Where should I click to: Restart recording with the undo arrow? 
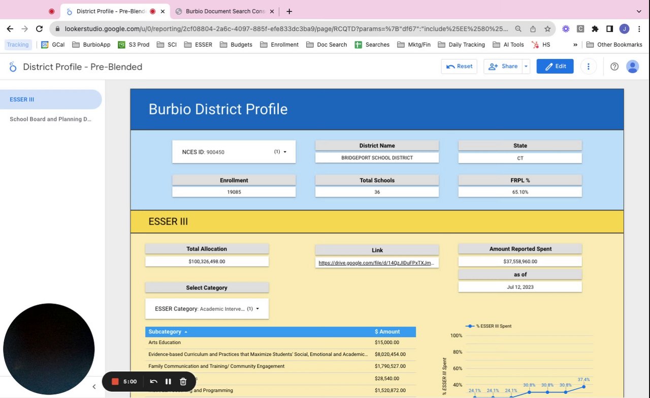[x=153, y=381]
